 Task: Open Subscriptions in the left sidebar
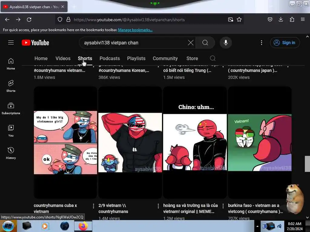pos(11,108)
